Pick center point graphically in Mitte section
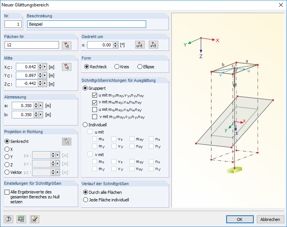This screenshot has width=287, height=227. pyautogui.click(x=66, y=67)
